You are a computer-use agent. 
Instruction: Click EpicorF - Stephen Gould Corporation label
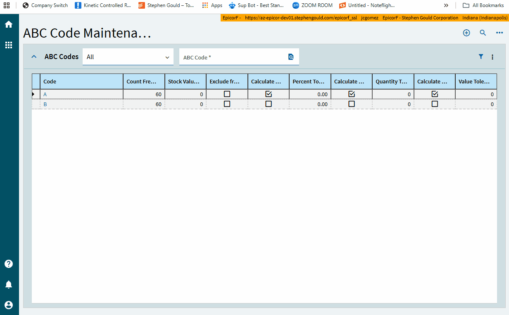click(420, 18)
